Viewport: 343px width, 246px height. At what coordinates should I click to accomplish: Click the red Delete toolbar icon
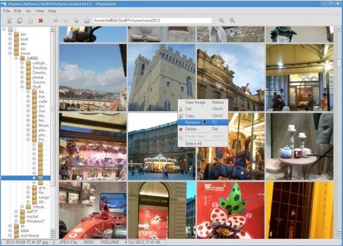pos(40,20)
